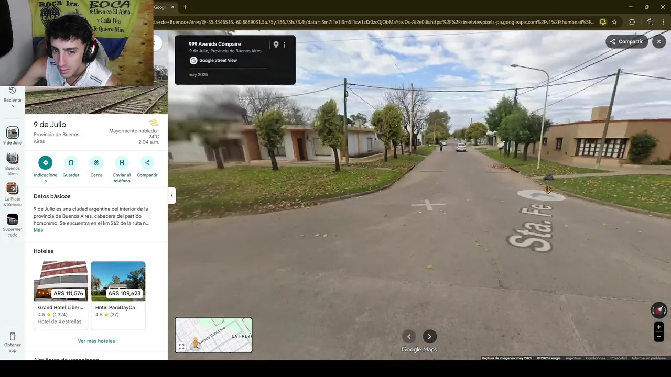Screen dimensions: 671x377
Task: Click the Hoteles section heading
Action: pos(44,251)
